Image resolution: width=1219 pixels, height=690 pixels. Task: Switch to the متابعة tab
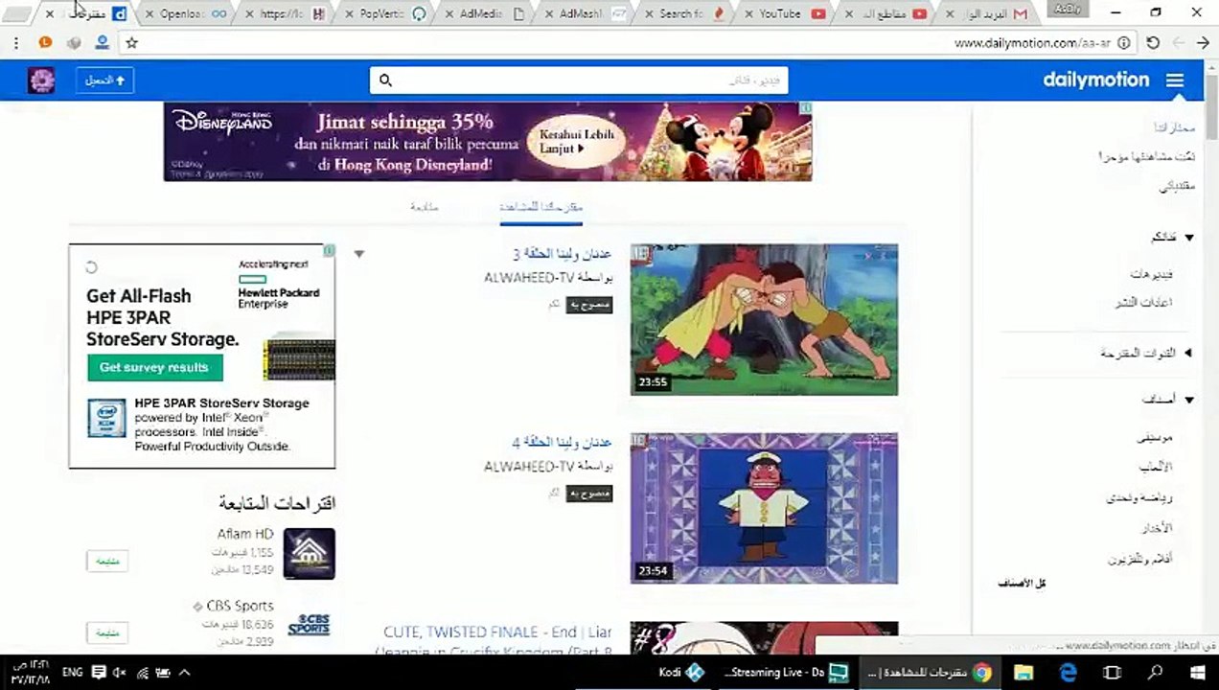coord(425,207)
